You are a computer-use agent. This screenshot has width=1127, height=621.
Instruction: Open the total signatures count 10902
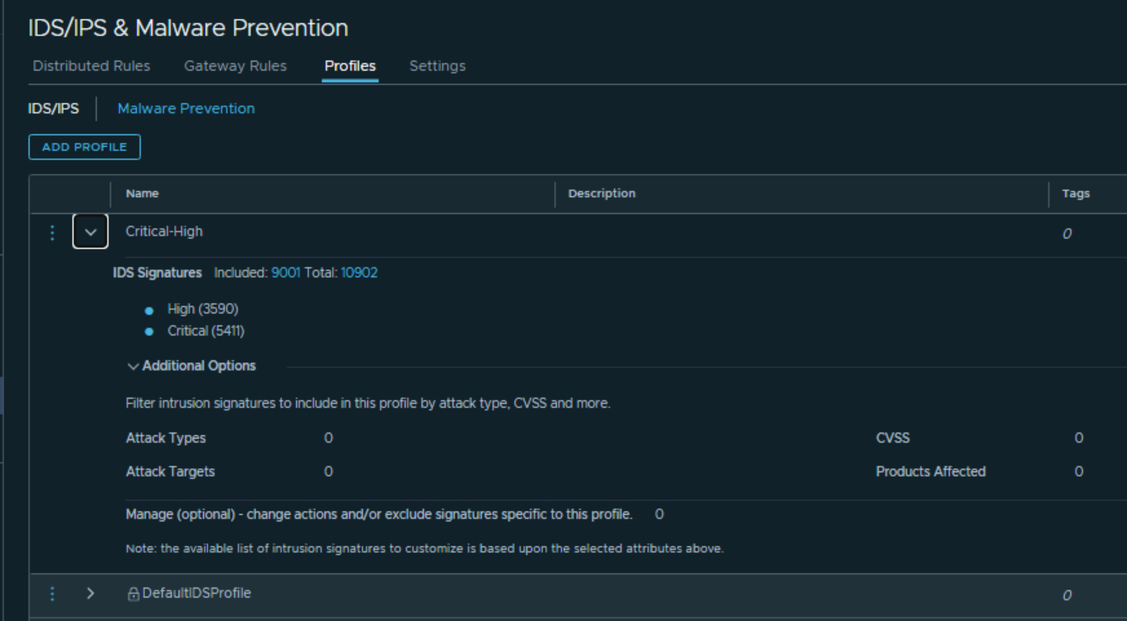(359, 273)
